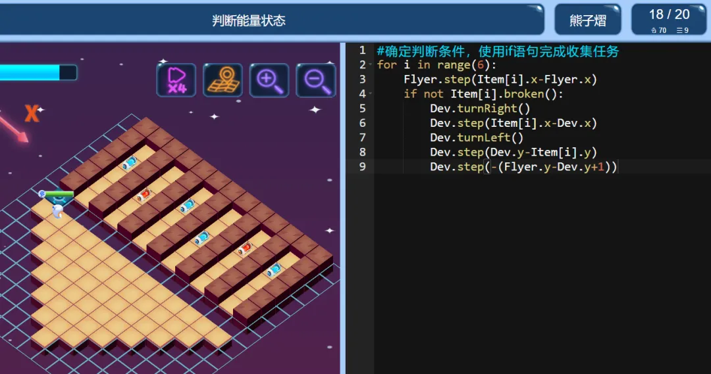Image resolution: width=711 pixels, height=374 pixels.
Task: Click 'for i in range(6):' code line
Action: (436, 65)
